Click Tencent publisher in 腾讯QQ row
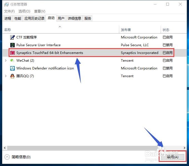Screen dimensions: 189x166 (127, 76)
